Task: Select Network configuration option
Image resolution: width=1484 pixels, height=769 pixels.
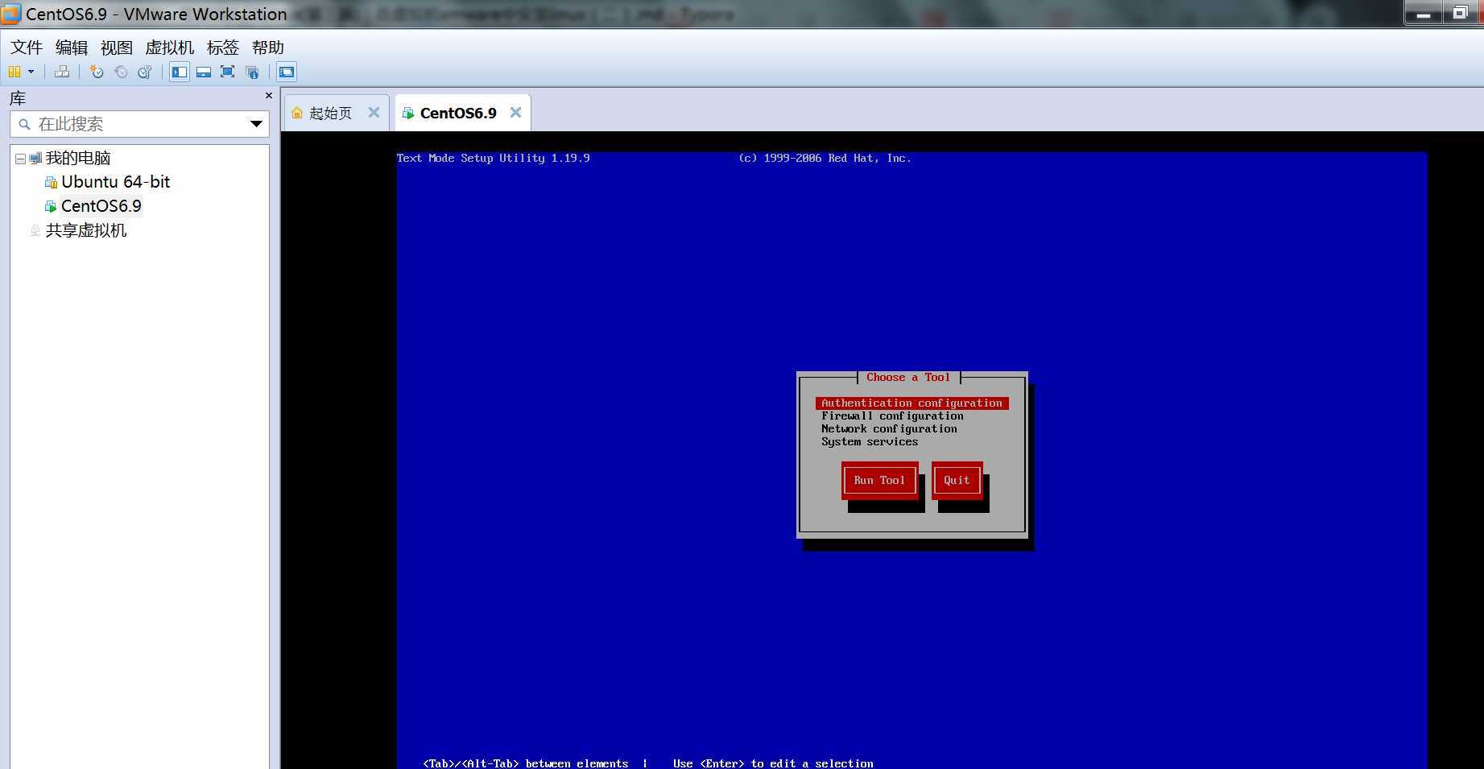Action: coord(889,428)
